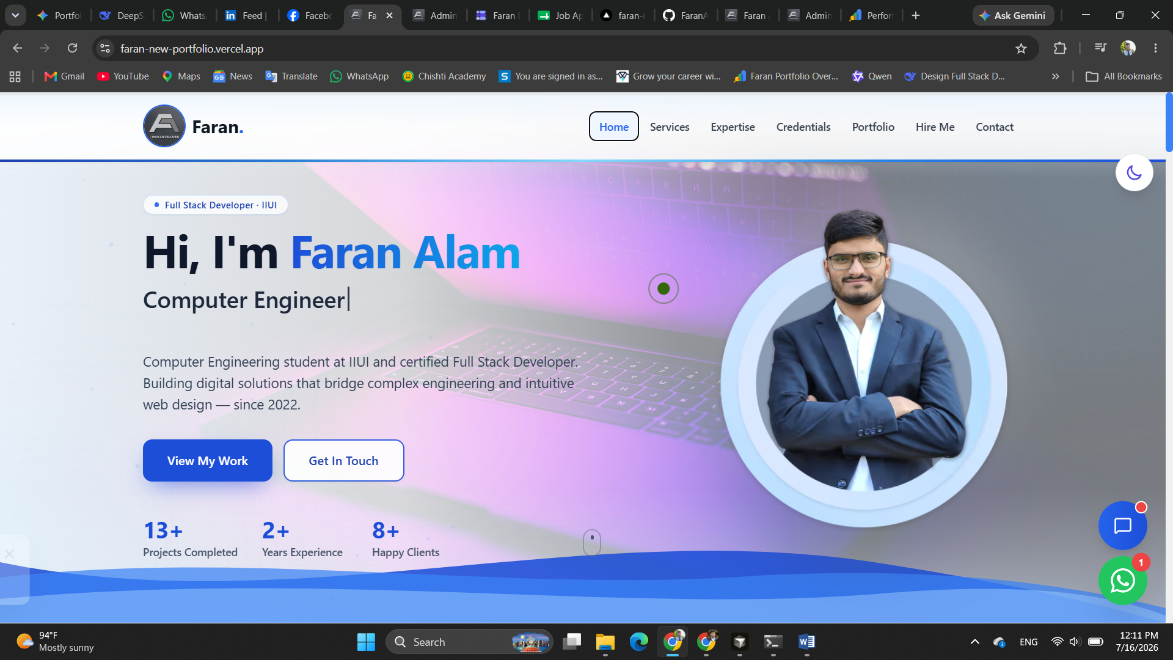This screenshot has width=1173, height=660.
Task: Navigate to the Hire Me section
Action: (935, 127)
